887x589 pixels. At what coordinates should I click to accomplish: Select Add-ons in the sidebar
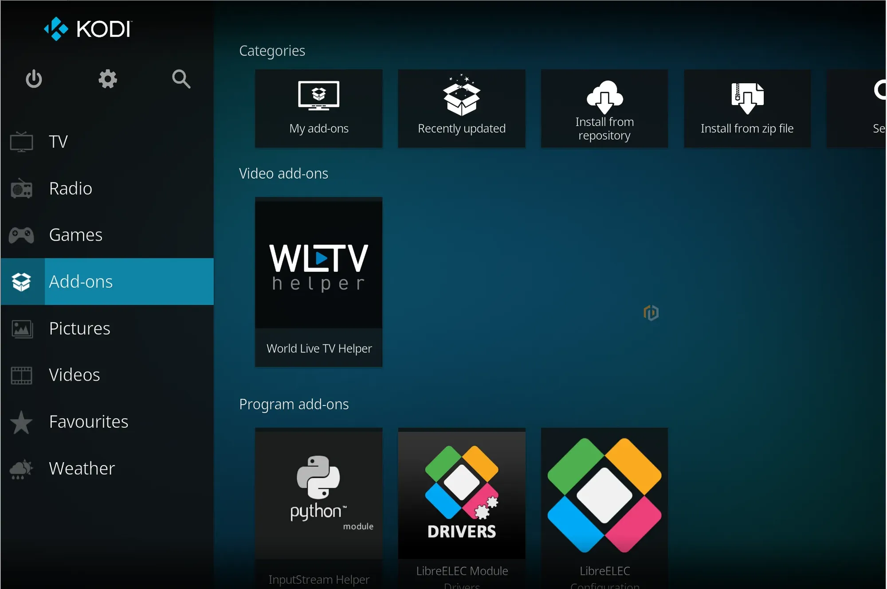107,282
